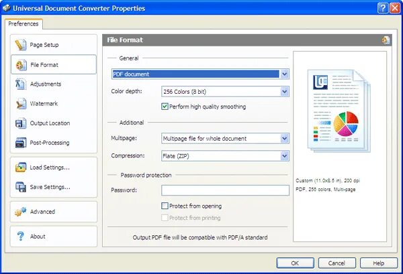Click the Save Settings disk icon
This screenshot has width=403, height=274.
21,187
